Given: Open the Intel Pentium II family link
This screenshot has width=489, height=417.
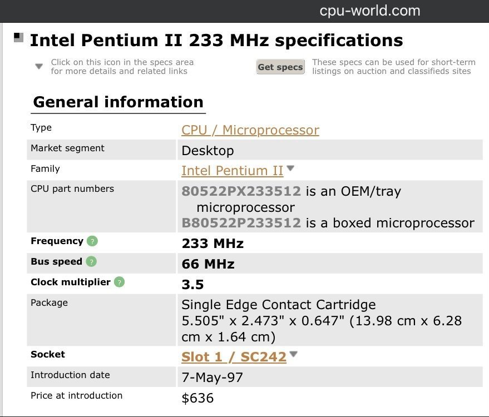Looking at the screenshot, I should point(233,171).
